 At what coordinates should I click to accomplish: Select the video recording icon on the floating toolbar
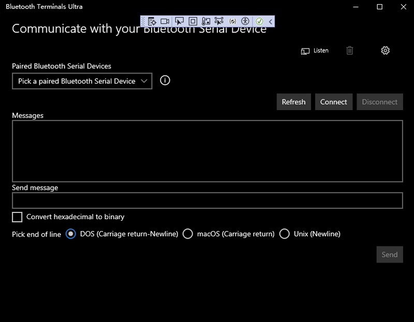pyautogui.click(x=165, y=21)
